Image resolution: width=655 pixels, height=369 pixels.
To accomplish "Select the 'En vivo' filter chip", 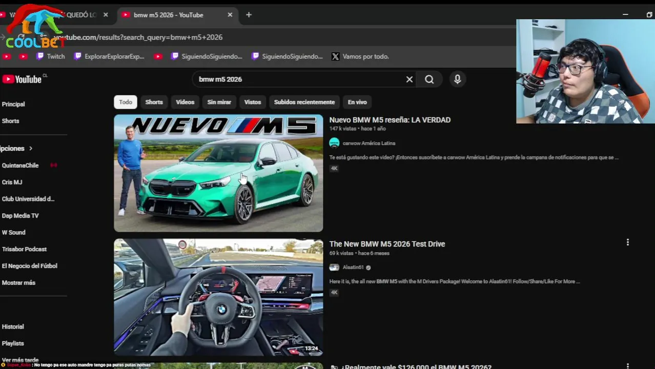I will pos(357,102).
